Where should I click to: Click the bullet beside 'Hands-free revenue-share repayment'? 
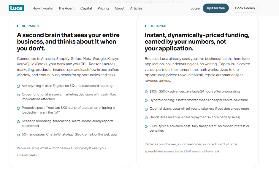146,118
